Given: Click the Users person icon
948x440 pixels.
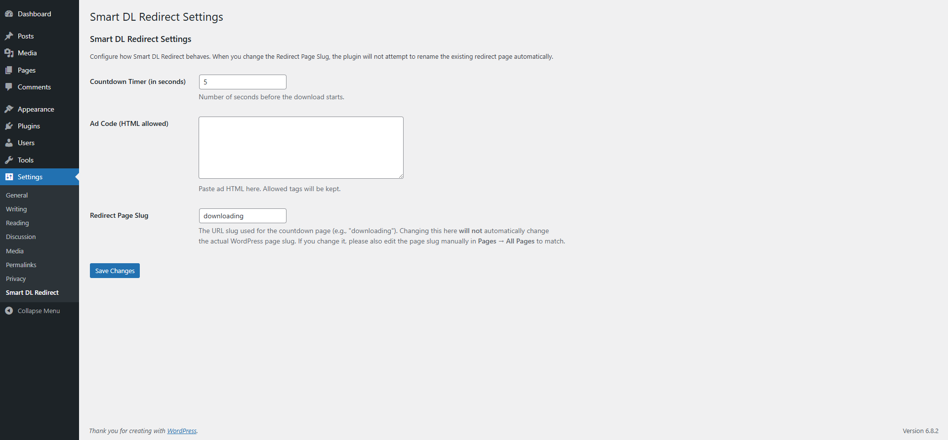Looking at the screenshot, I should click(9, 143).
